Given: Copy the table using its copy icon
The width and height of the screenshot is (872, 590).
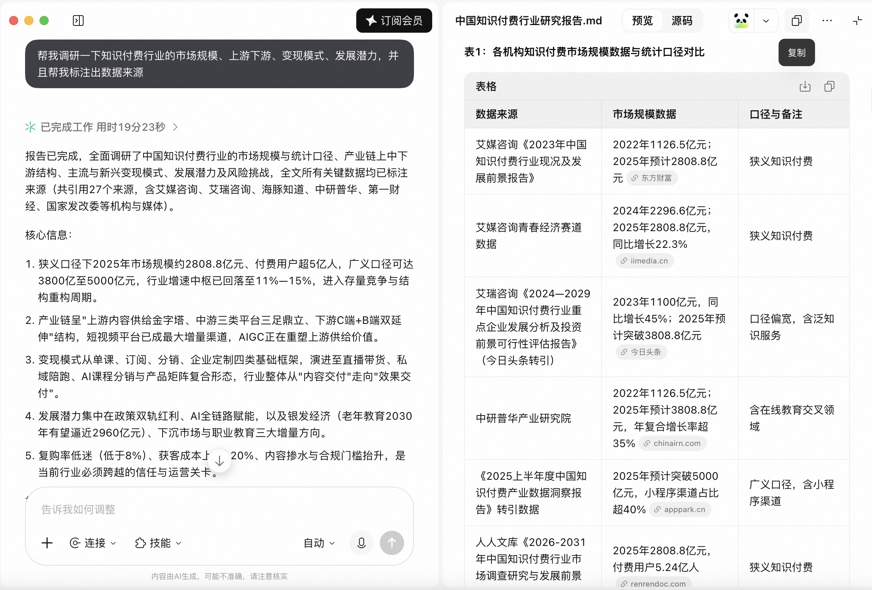Looking at the screenshot, I should click(829, 87).
